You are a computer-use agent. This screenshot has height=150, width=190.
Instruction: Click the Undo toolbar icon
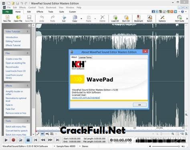point(42,18)
